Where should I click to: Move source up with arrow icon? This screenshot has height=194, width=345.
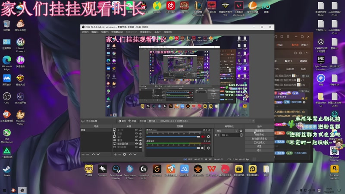pyautogui.click(x=130, y=154)
